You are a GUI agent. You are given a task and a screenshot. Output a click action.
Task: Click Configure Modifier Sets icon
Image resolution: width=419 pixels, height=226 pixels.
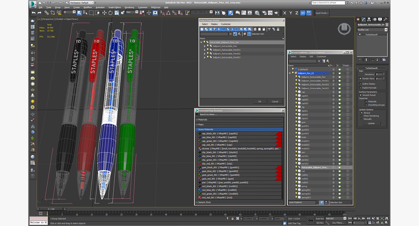point(384,60)
